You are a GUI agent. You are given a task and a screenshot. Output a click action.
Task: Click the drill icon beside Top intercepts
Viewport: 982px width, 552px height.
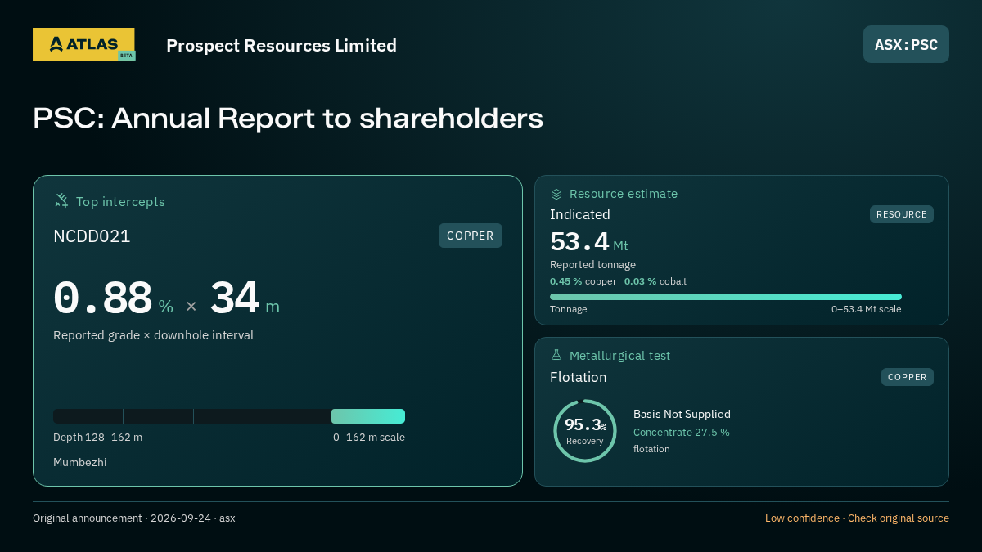[x=61, y=200]
